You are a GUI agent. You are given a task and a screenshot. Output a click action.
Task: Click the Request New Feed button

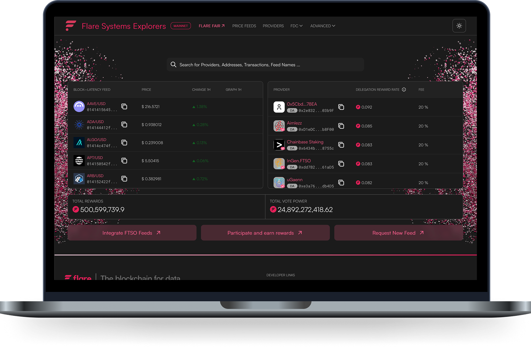pos(398,233)
